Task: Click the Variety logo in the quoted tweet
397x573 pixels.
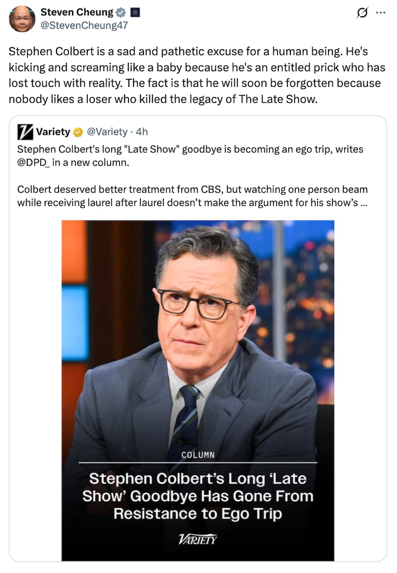Action: pyautogui.click(x=26, y=132)
